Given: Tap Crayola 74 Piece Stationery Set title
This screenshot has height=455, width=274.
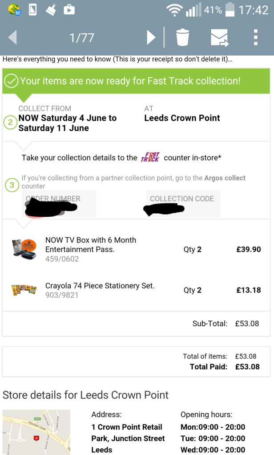Looking at the screenshot, I should (x=100, y=286).
